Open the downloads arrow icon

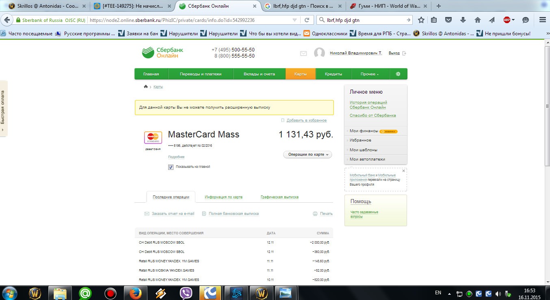click(463, 20)
